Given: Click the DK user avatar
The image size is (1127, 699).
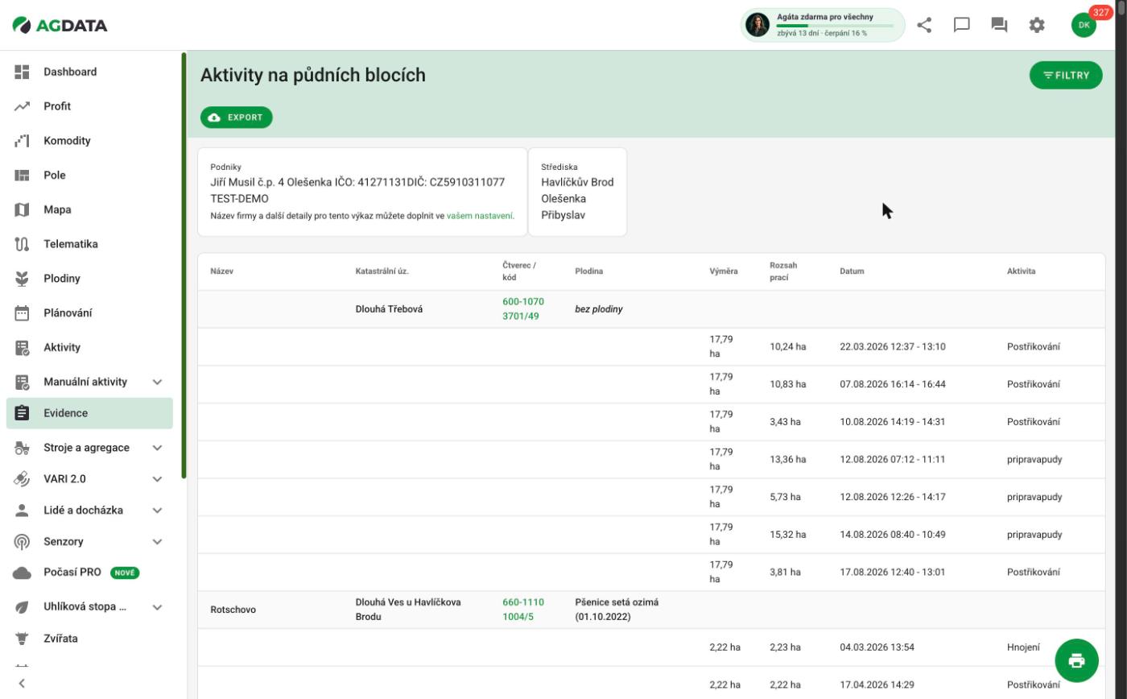Looking at the screenshot, I should [1084, 25].
